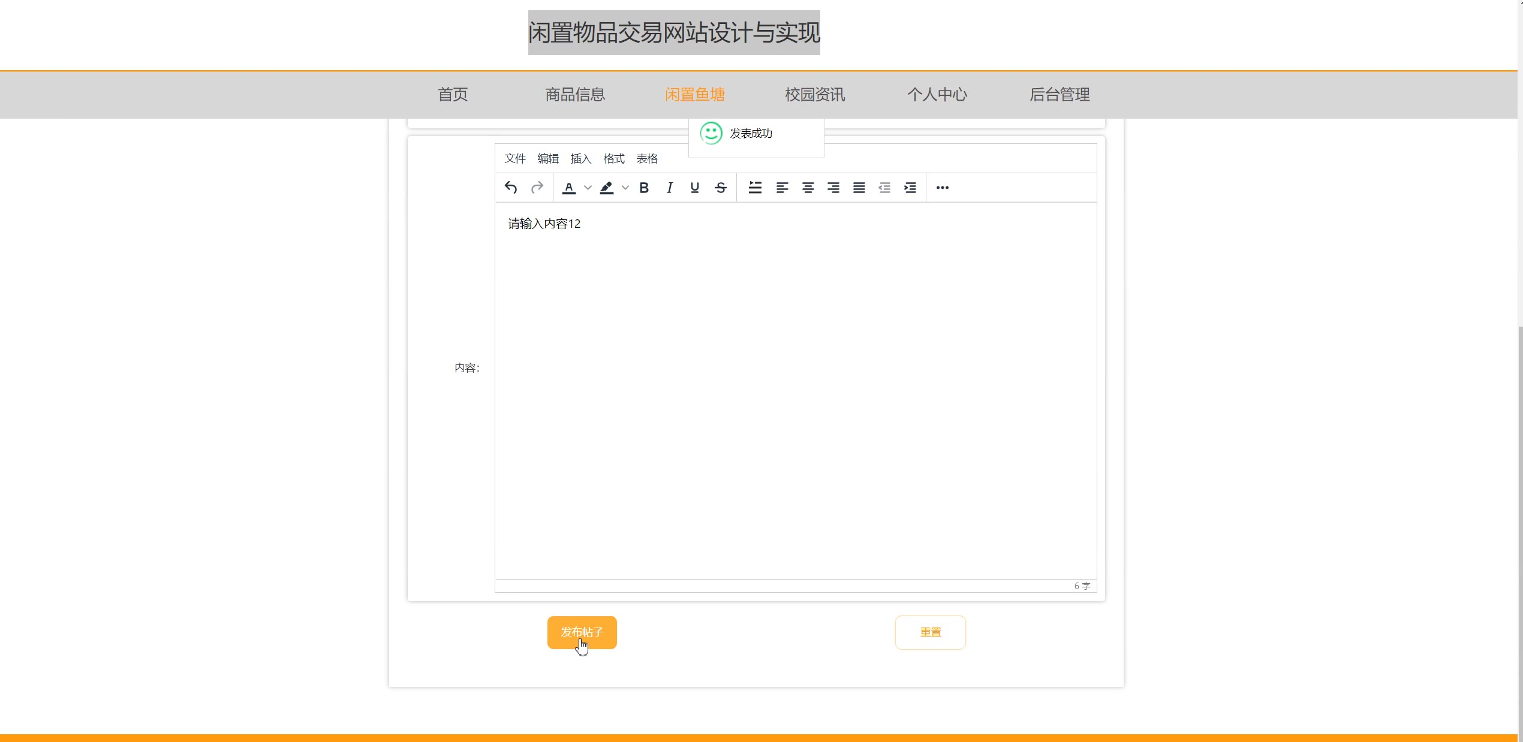Open the 编辑 editor menu
This screenshot has width=1523, height=742.
[548, 159]
